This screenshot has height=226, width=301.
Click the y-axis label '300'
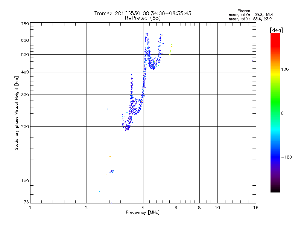click(x=25, y=95)
